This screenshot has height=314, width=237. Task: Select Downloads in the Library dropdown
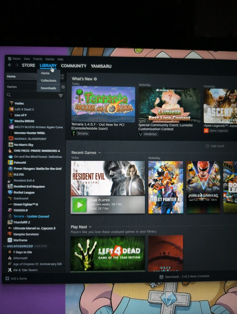[x=48, y=88]
